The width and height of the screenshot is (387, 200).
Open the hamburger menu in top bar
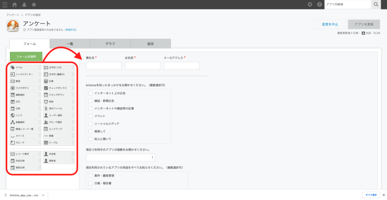[5, 5]
